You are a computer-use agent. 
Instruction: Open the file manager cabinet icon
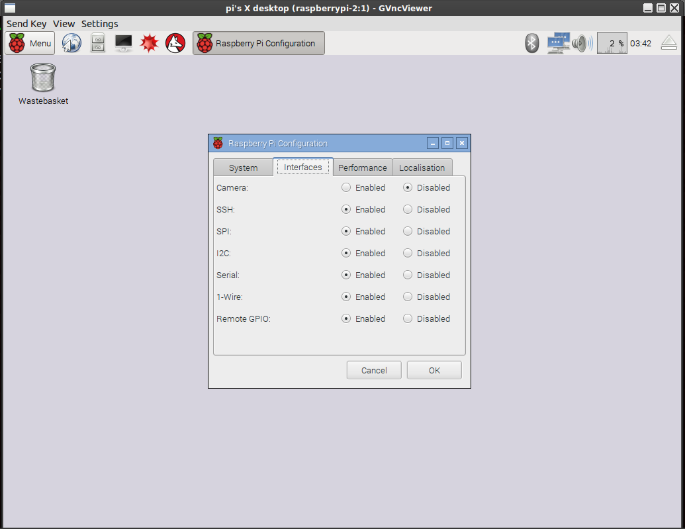click(x=98, y=43)
